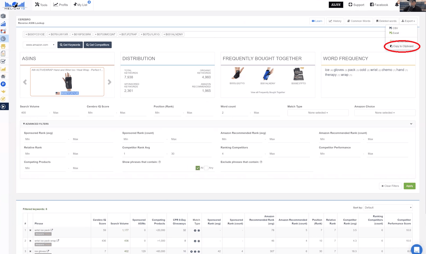Click word frequency term gloves
The width and height of the screenshot is (426, 254).
click(x=339, y=70)
